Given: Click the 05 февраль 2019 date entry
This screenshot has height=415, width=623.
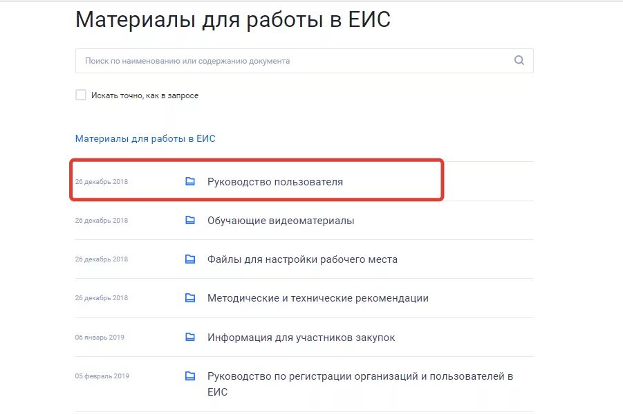Looking at the screenshot, I should point(102,376).
